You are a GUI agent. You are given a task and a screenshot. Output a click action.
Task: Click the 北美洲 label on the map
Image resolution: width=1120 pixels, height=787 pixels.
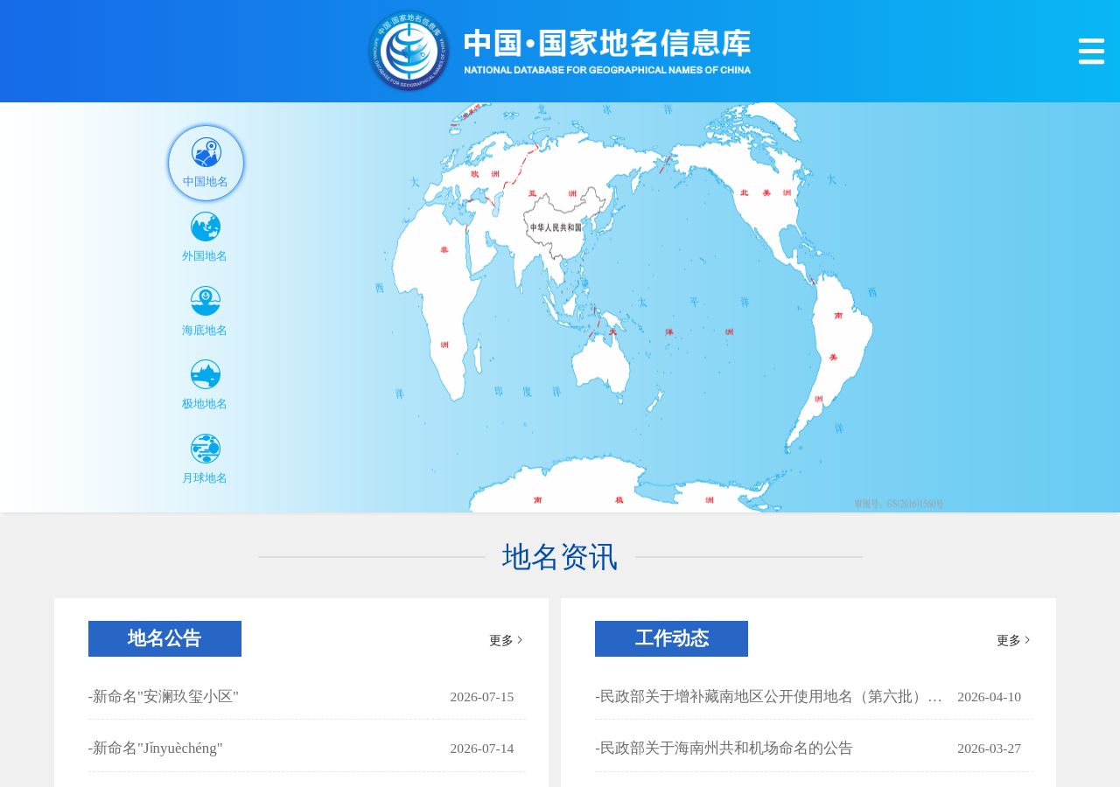click(766, 192)
